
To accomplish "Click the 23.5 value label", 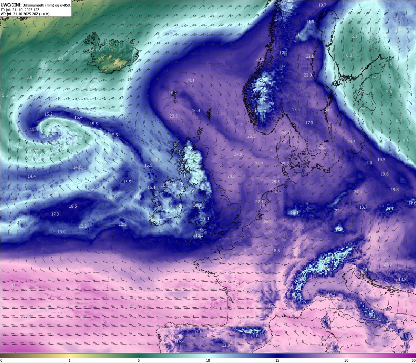I will [x=174, y=116].
